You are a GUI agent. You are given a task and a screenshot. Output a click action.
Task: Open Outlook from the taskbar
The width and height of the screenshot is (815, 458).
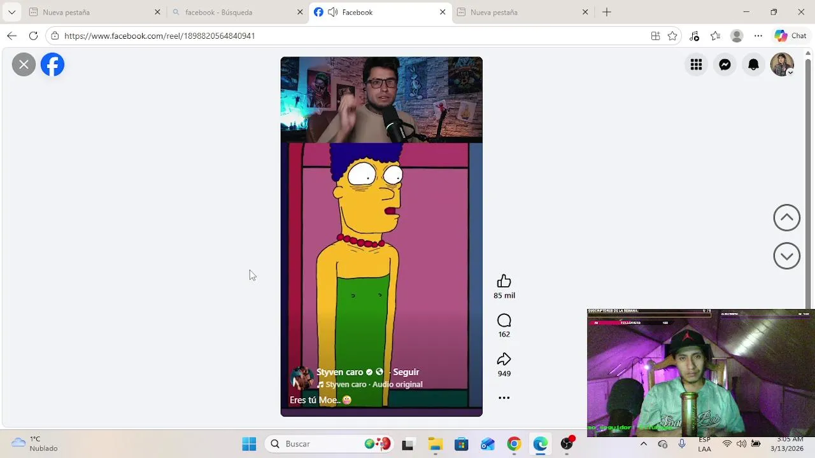pyautogui.click(x=488, y=444)
